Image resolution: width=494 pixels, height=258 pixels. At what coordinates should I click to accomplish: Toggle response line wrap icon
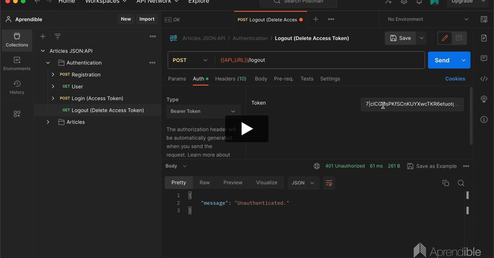[329, 183]
